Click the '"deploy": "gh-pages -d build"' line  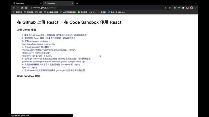[x=37, y=56]
